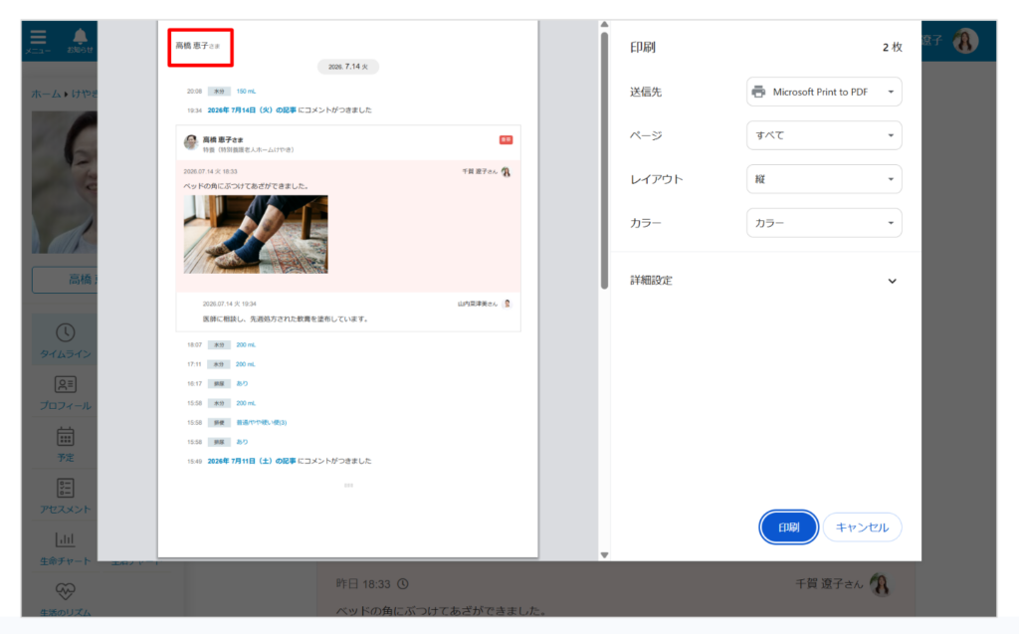Open the カラー dropdown
Screen dimensions: 1019x634
click(x=823, y=222)
